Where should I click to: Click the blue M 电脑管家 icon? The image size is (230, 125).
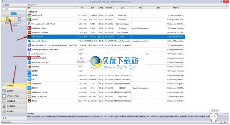click(x=29, y=75)
